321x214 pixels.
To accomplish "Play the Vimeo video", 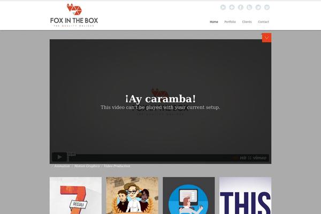I will 59,157.
